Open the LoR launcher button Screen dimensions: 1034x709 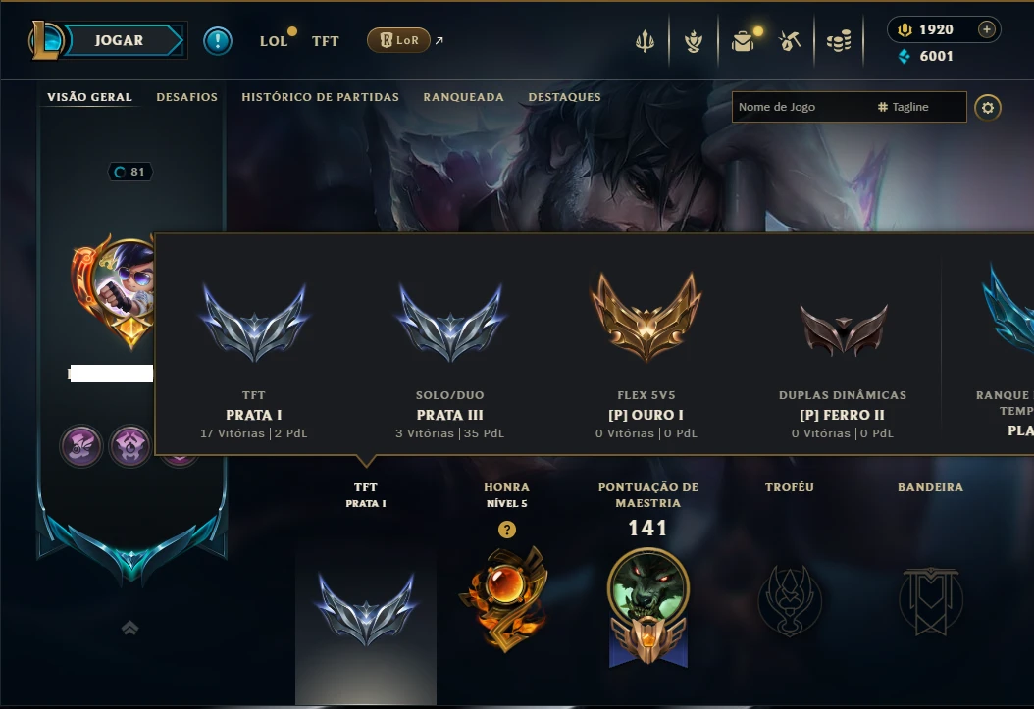coord(398,40)
